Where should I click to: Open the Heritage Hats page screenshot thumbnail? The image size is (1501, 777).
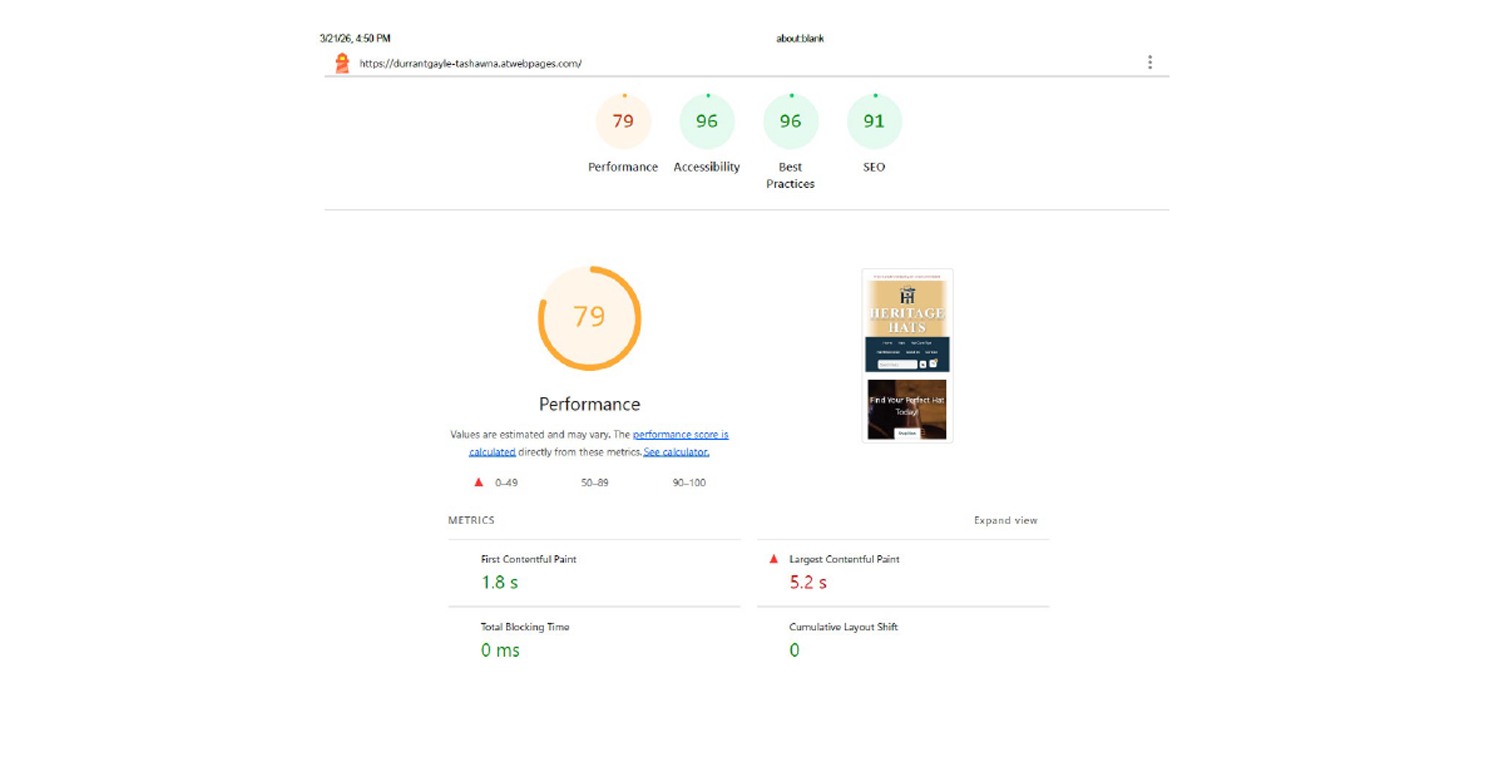pos(907,355)
